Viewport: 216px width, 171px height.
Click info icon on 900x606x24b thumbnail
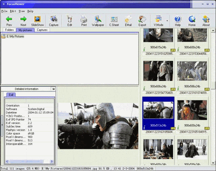(144, 88)
